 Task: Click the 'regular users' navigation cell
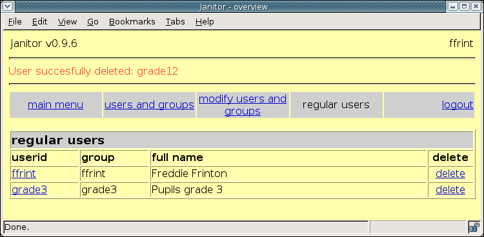[336, 105]
